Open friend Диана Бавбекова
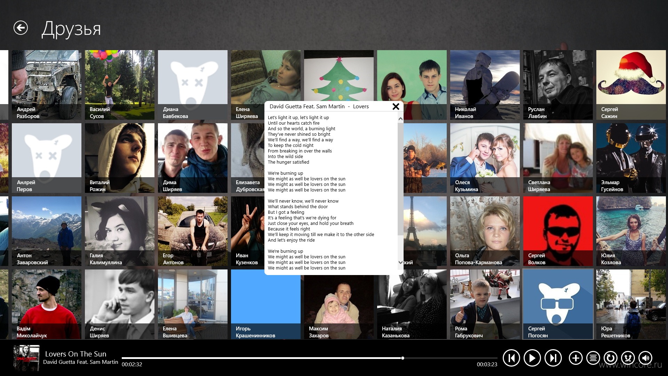Image resolution: width=668 pixels, height=376 pixels. pos(193,85)
